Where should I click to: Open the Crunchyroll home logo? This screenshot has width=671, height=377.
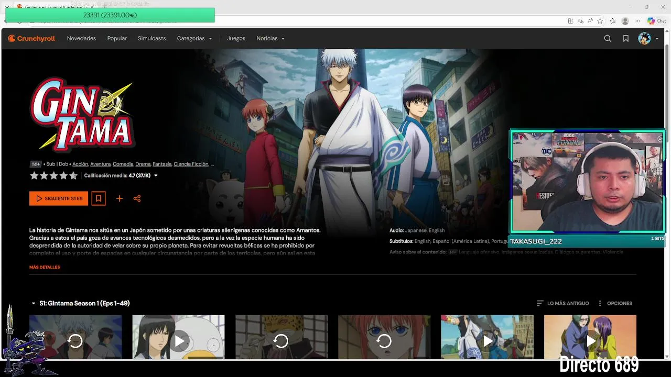31,38
